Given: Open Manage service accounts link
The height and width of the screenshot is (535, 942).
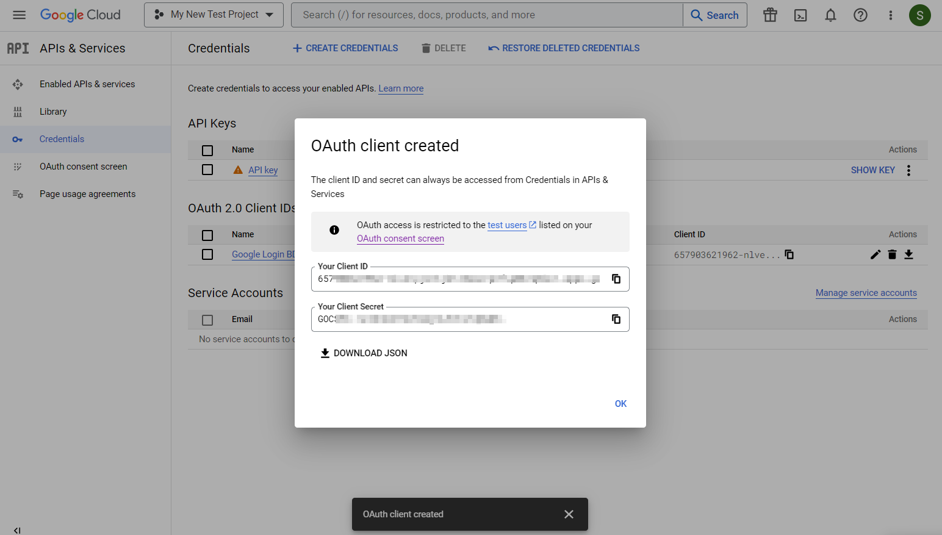Looking at the screenshot, I should (x=866, y=293).
